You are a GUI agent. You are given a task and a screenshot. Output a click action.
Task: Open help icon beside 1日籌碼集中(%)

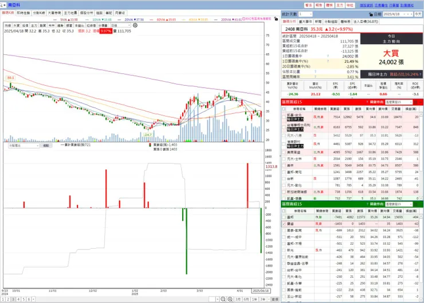pos(328,61)
